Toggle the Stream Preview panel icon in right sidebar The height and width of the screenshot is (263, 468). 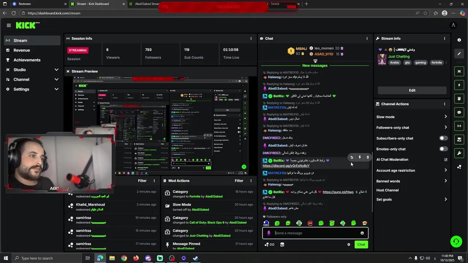pos(459,71)
